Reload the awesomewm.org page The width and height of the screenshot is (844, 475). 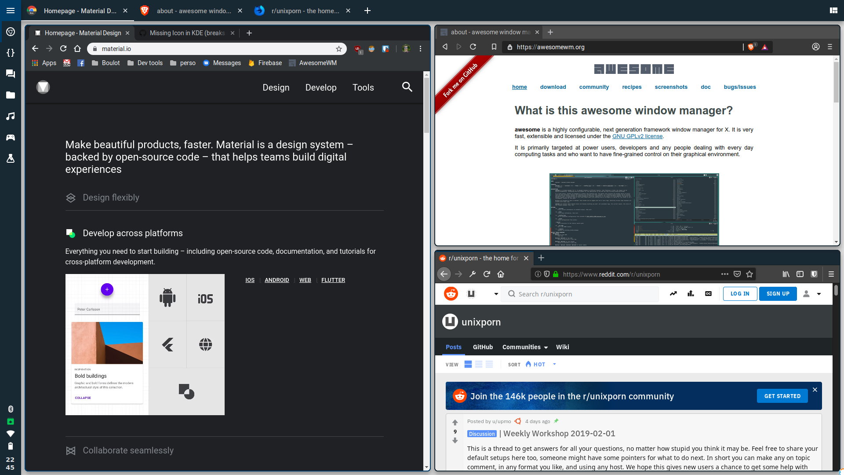(x=473, y=47)
